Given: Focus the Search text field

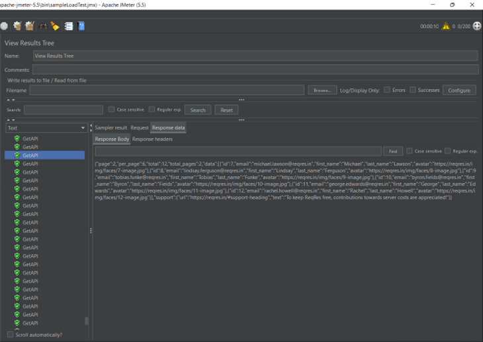Looking at the screenshot, I should coord(64,110).
